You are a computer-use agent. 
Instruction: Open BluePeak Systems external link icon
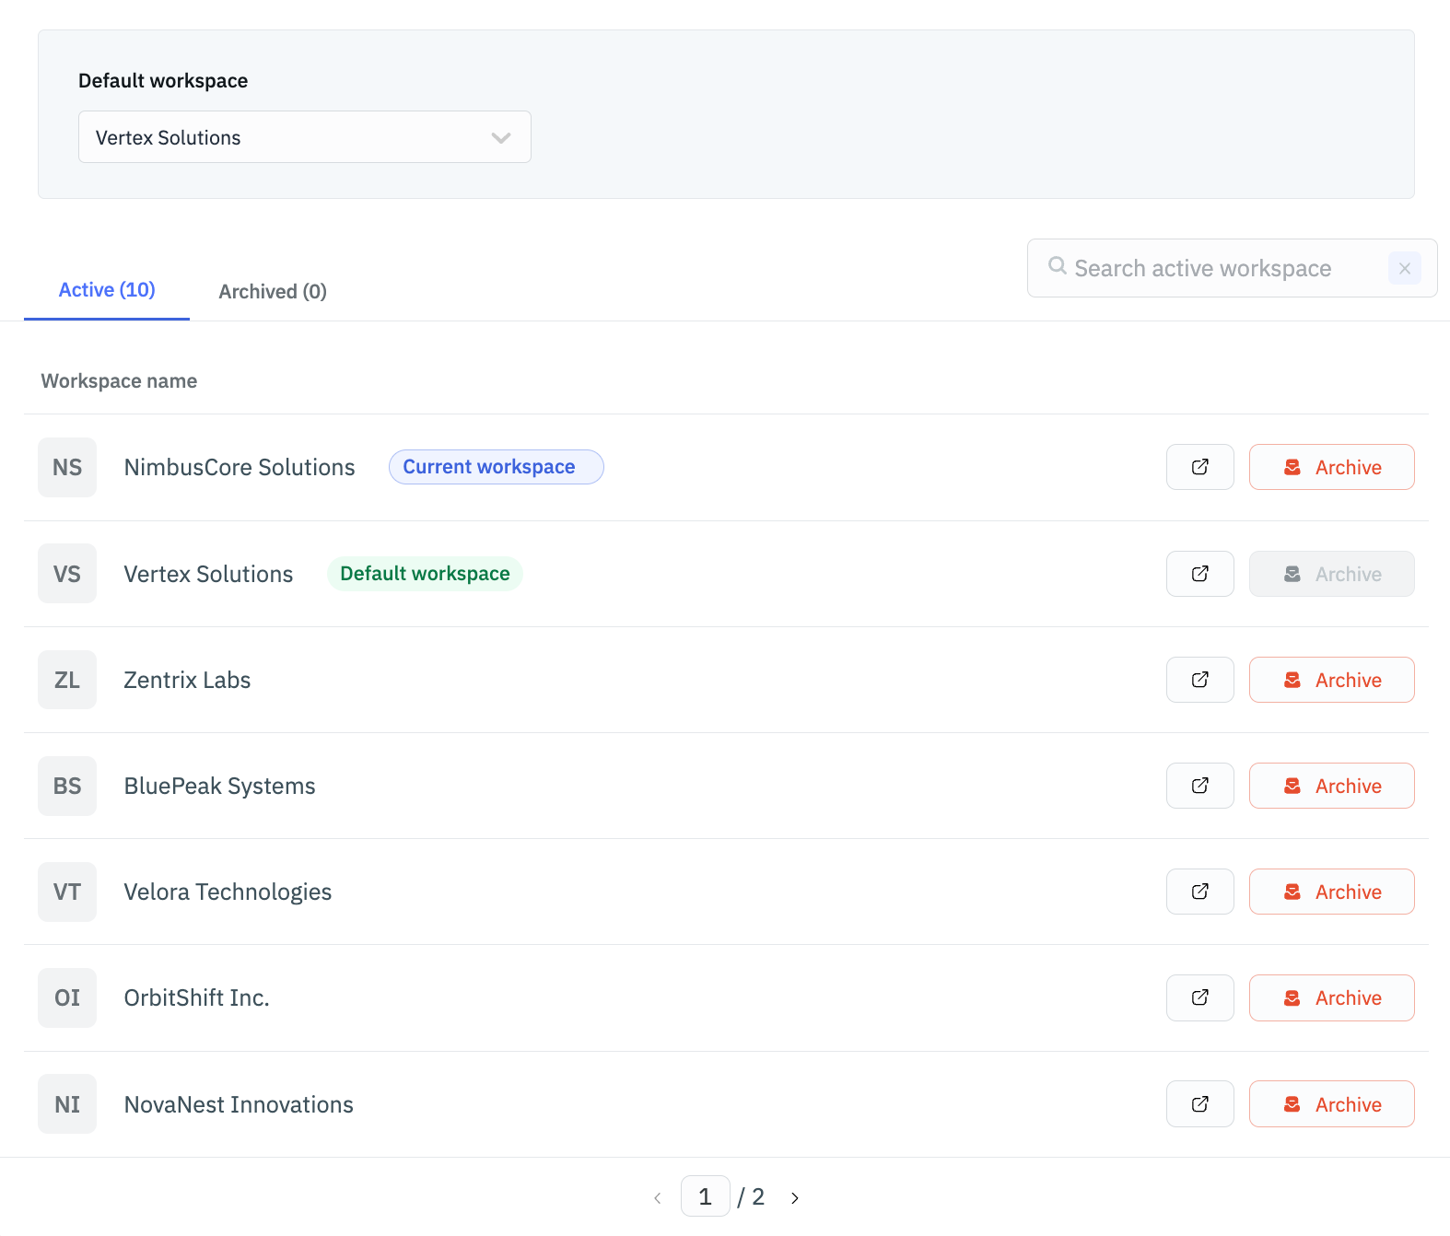(1199, 786)
